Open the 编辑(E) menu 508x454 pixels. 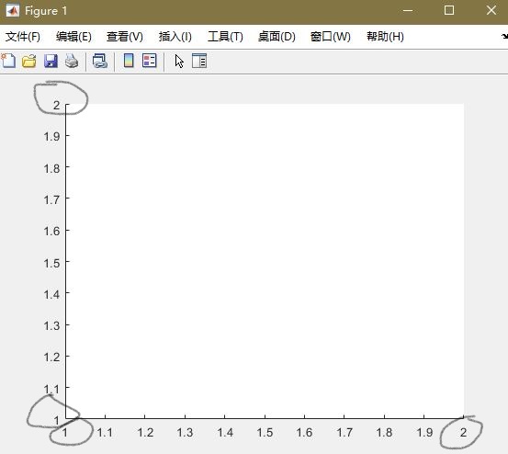pos(73,37)
